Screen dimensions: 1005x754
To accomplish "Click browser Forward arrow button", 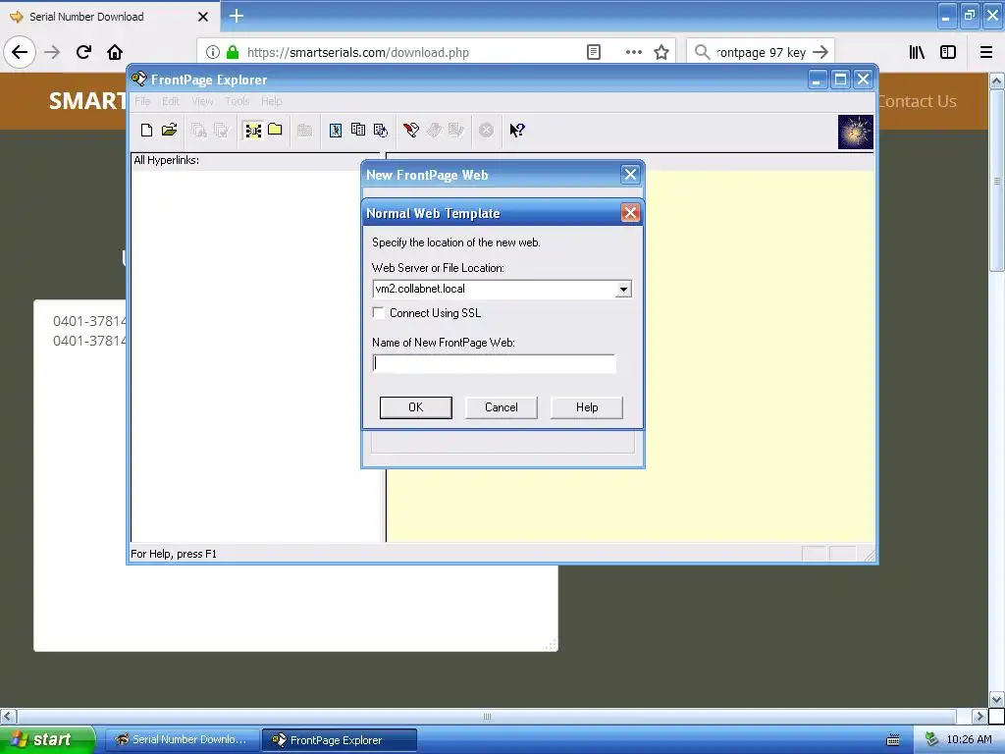I will [52, 52].
